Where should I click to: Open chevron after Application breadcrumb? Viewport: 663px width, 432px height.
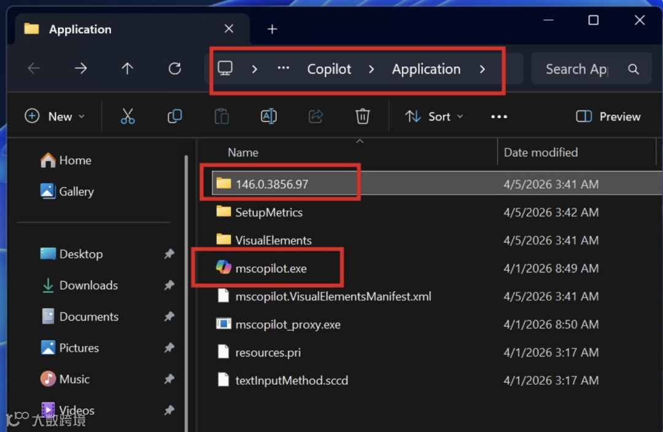click(x=483, y=69)
